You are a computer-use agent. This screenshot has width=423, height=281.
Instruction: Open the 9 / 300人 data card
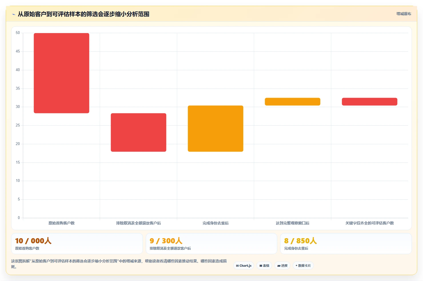coord(212,244)
